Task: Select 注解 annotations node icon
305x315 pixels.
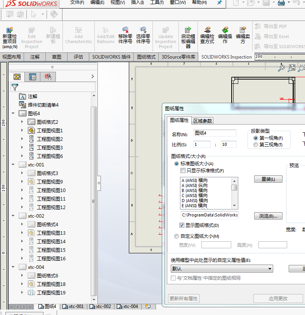Action: [x=23, y=97]
